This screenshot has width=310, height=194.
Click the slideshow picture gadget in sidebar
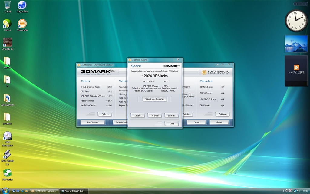coord(296,44)
